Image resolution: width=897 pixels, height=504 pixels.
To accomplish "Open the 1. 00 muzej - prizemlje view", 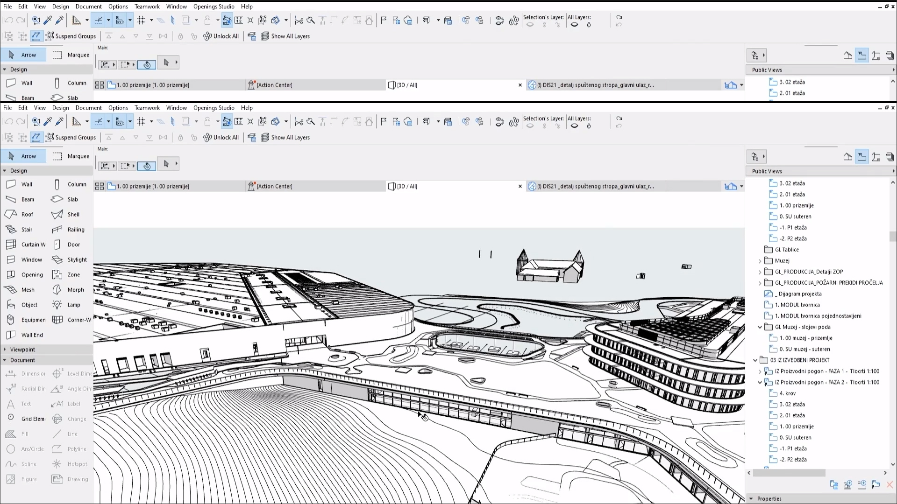I will (805, 338).
